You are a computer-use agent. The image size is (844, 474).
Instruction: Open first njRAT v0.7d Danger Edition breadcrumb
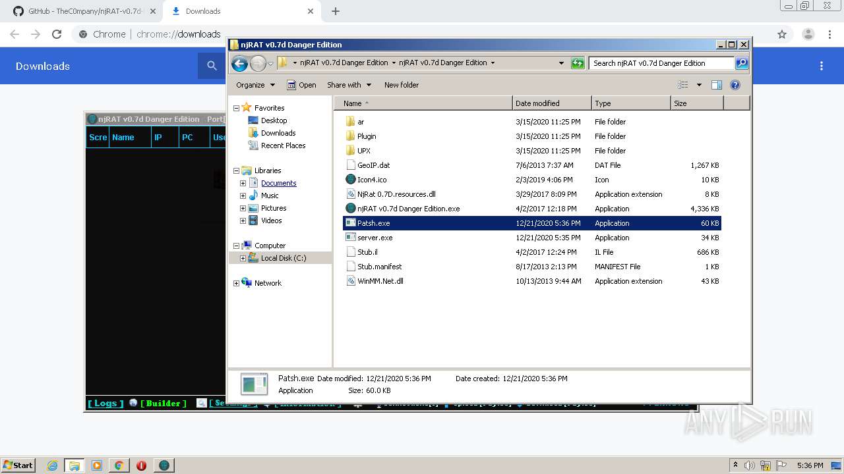tap(344, 63)
